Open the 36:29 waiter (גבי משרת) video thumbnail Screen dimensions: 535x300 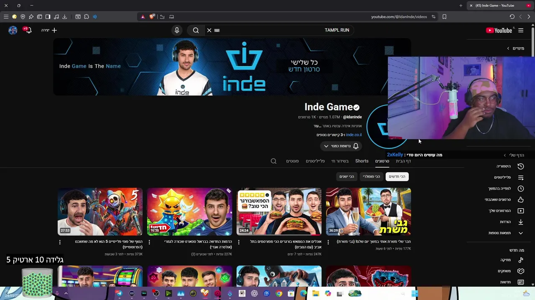(x=368, y=211)
